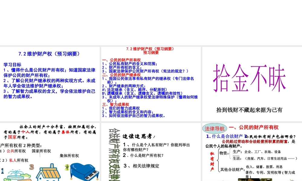
Task: Click objective line 2、了解公民财产继承权的两种实现方式
Action: point(49,83)
